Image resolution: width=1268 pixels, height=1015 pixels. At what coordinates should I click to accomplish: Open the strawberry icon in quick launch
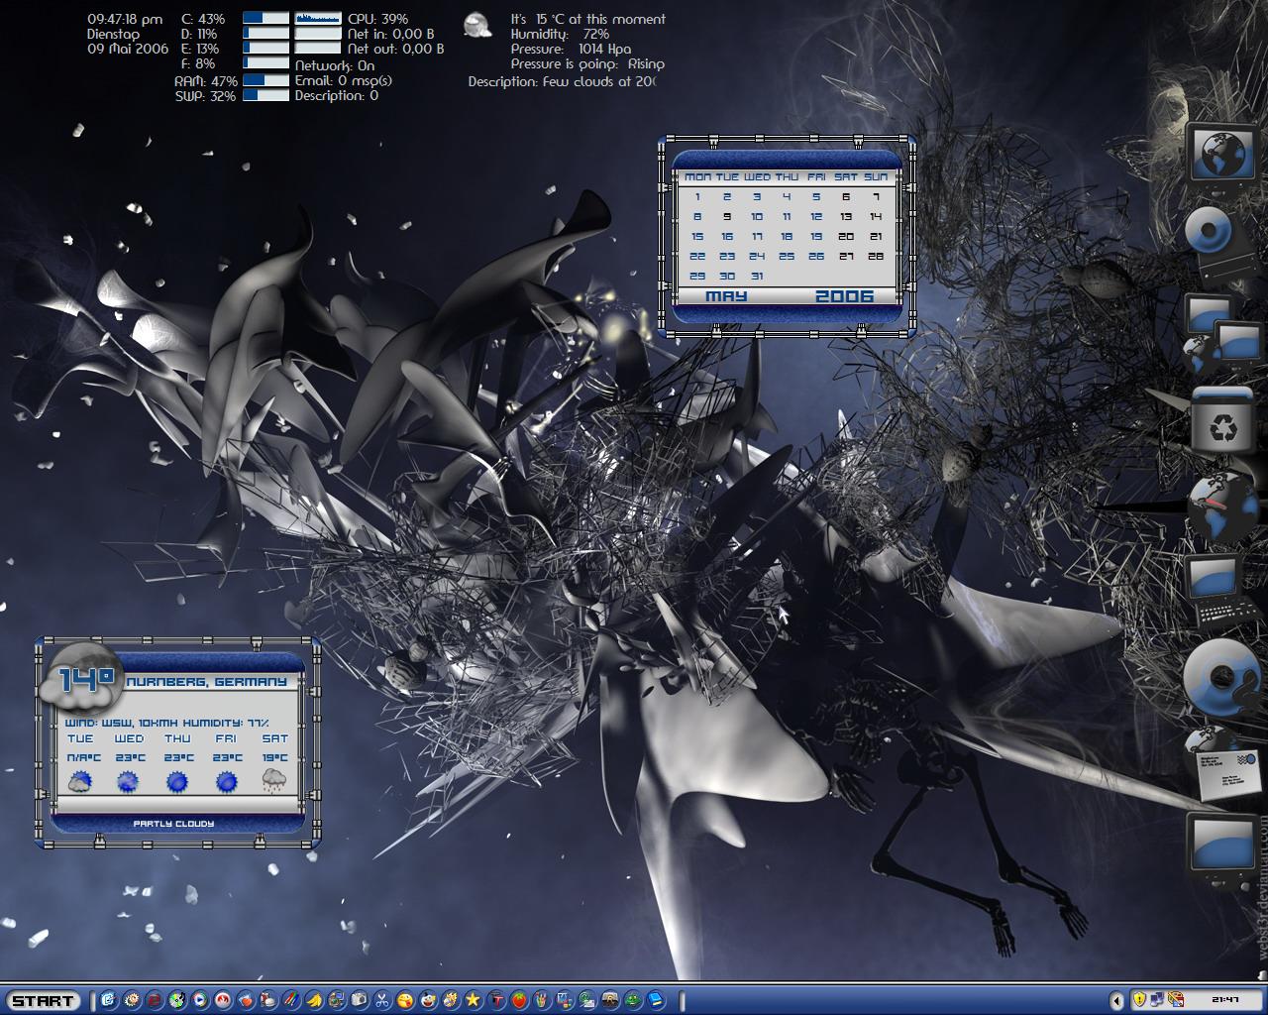coord(519,1001)
